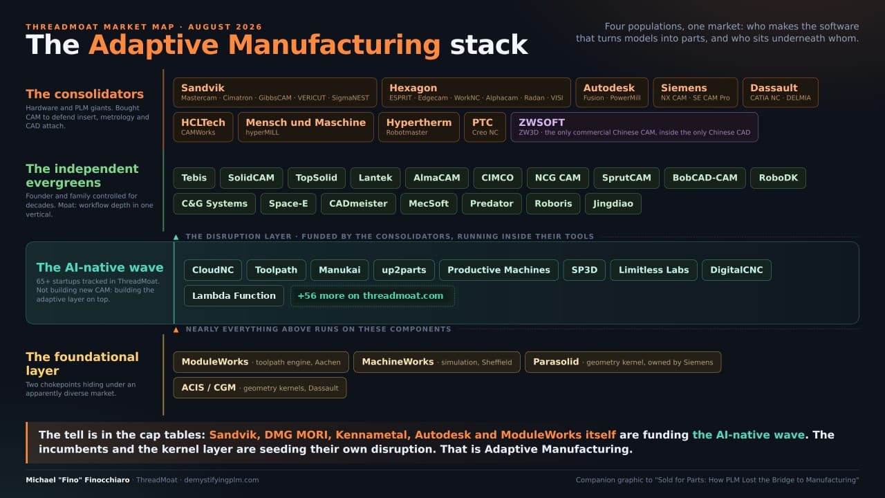Click the Manukai chip
Viewport: 885px width, 498px height.
coord(339,270)
